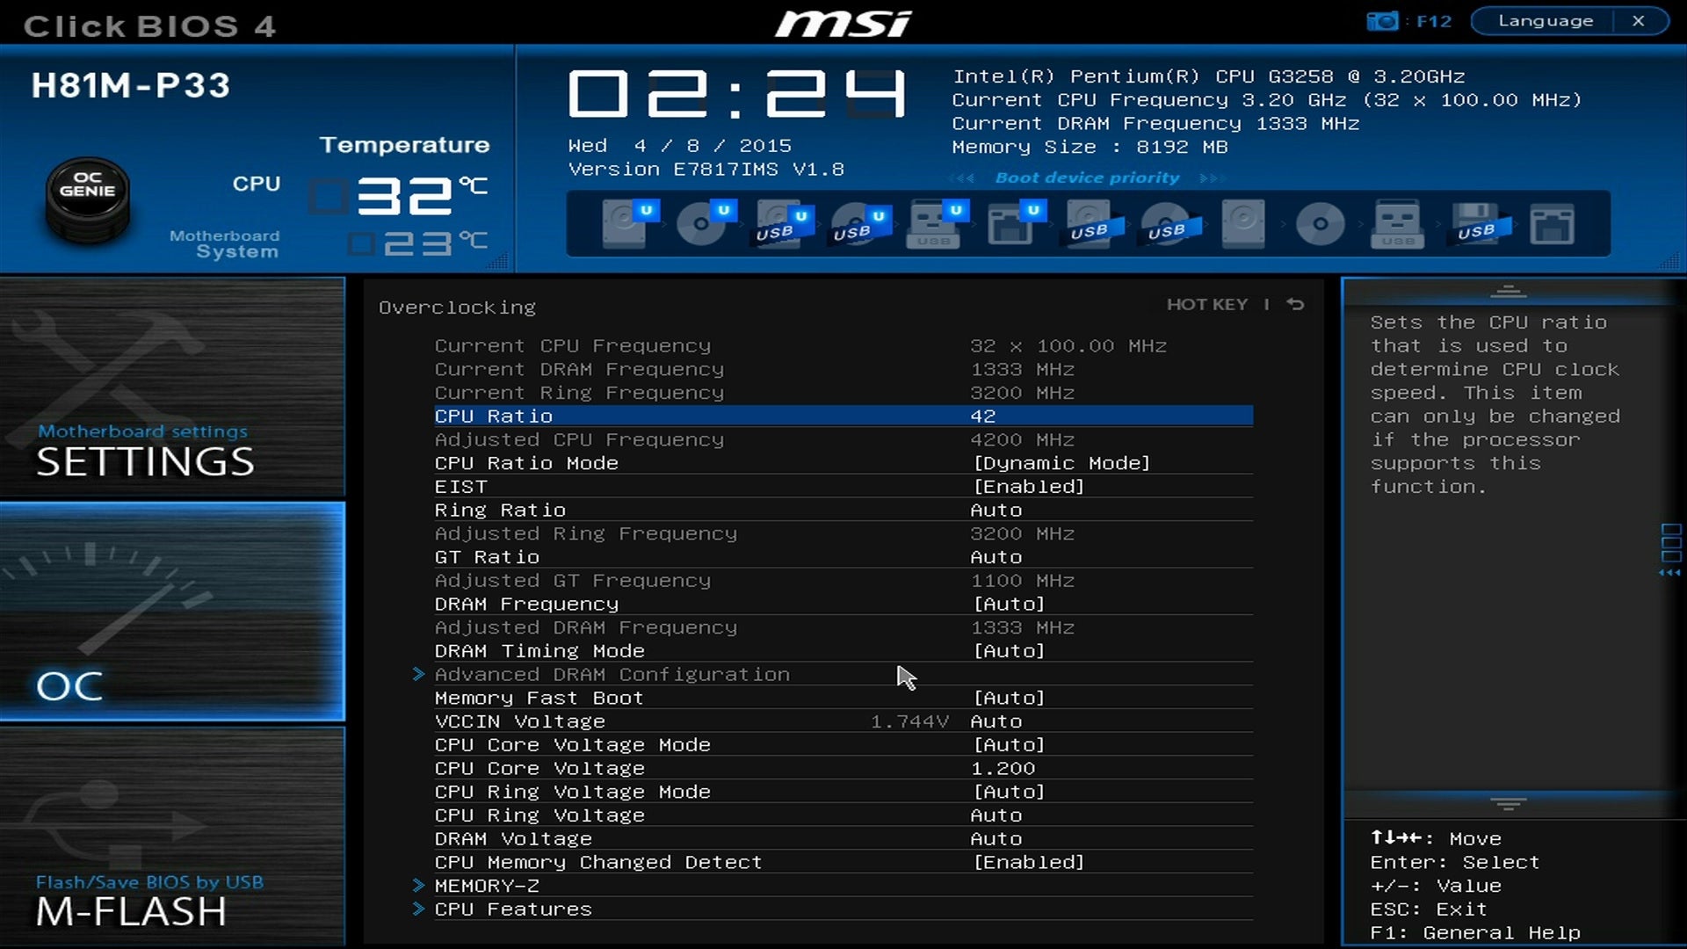The image size is (1687, 949).
Task: Open the Language selector
Action: pos(1545,21)
